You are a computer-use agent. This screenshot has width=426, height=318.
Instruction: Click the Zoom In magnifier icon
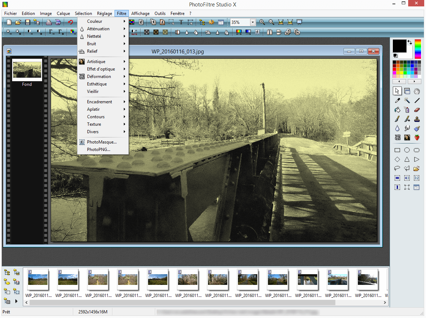pyautogui.click(x=262, y=22)
